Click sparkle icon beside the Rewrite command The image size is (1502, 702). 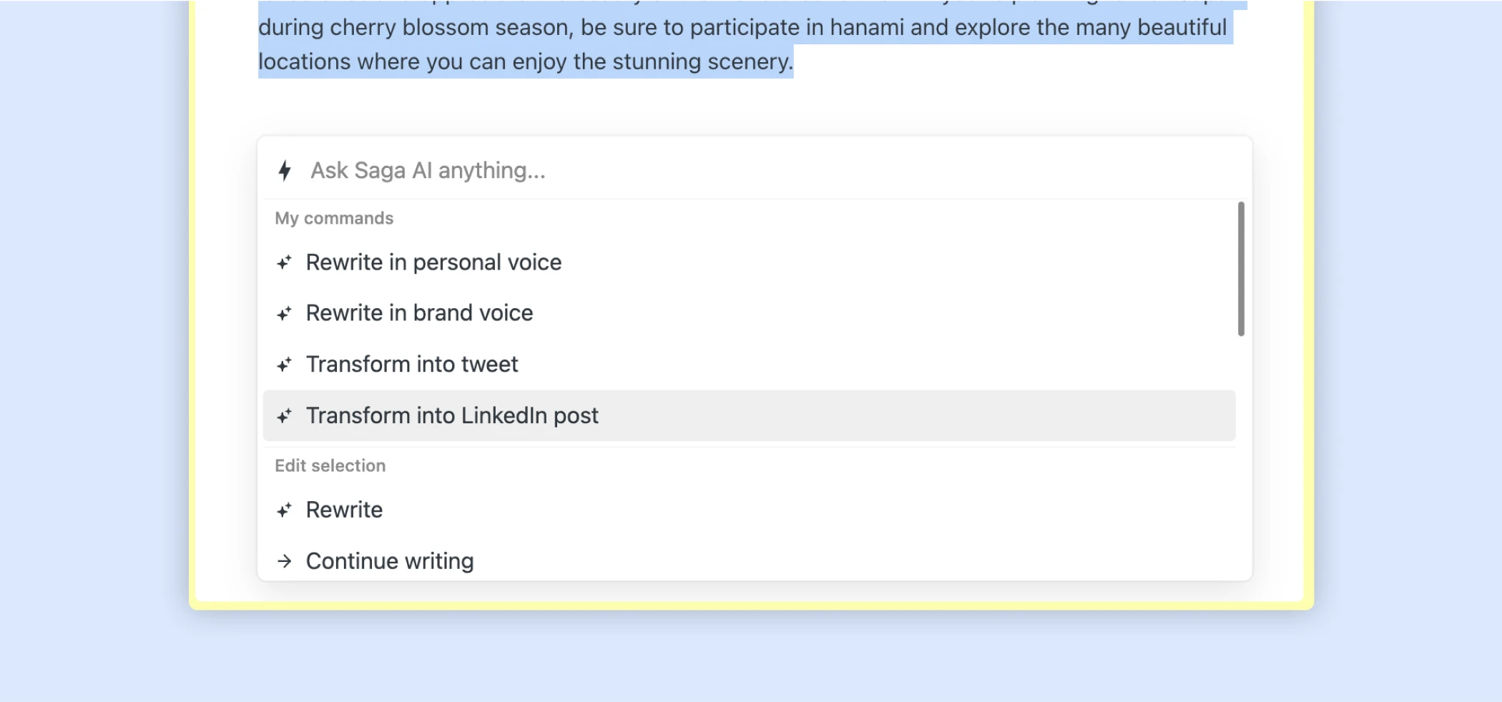coord(285,510)
